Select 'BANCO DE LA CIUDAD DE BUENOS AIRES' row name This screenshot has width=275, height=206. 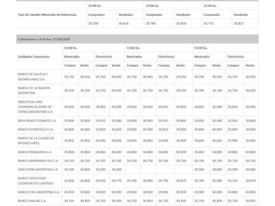click(36, 140)
